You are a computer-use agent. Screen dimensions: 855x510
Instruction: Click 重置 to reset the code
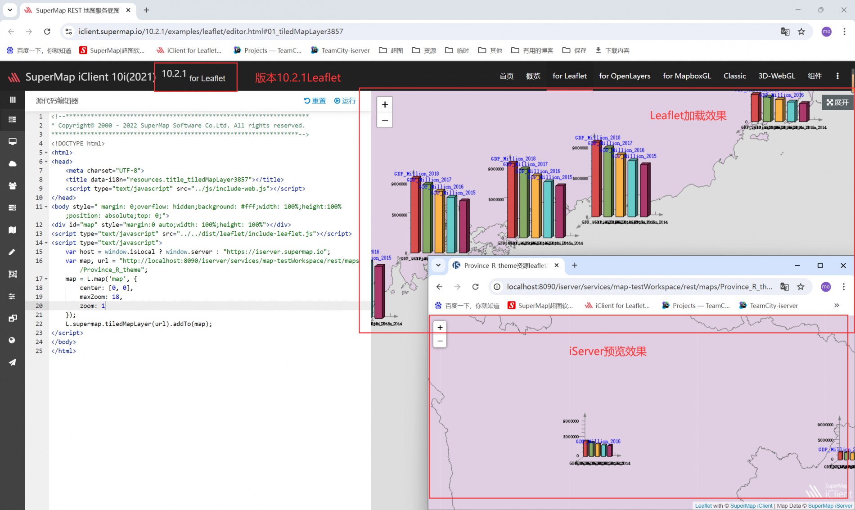[x=315, y=101]
